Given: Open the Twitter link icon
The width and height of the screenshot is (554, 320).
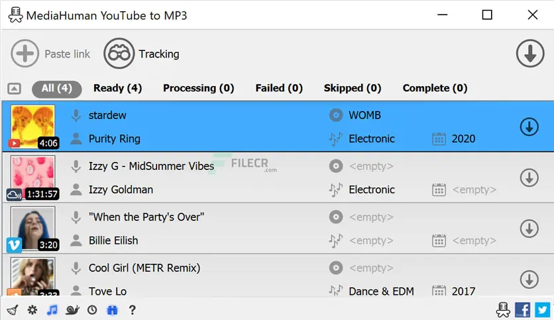Looking at the screenshot, I should coord(542,309).
